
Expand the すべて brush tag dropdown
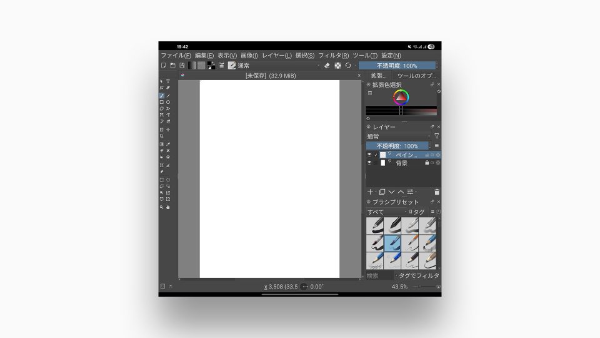(386, 212)
